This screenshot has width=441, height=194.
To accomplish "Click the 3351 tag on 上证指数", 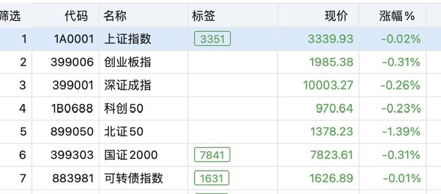I will (x=212, y=39).
